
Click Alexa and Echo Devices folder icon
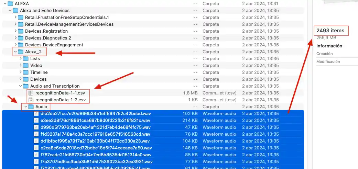pyautogui.click(x=15, y=11)
